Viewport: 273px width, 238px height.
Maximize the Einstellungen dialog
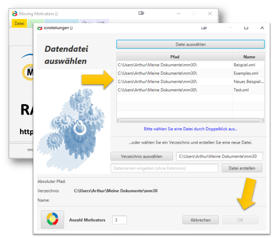(x=246, y=28)
